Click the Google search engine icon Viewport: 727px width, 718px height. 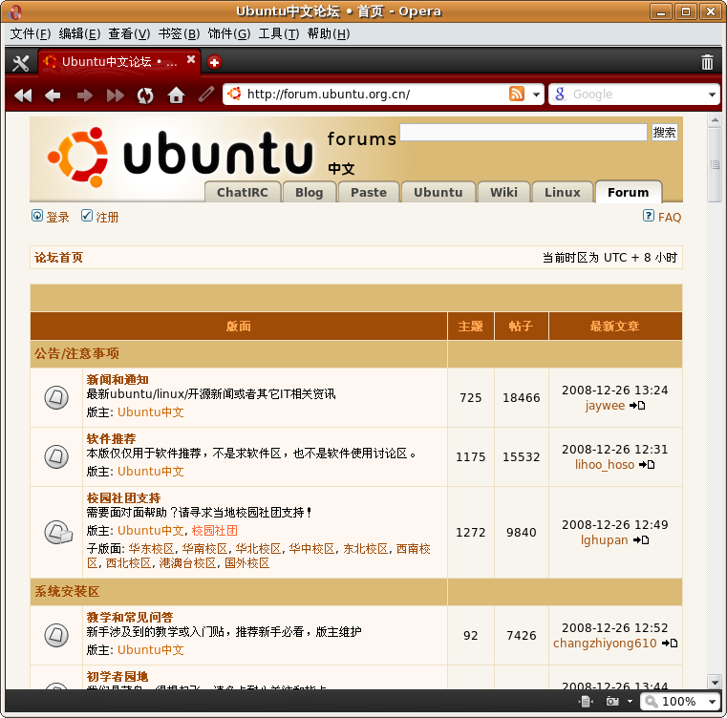[x=560, y=95]
